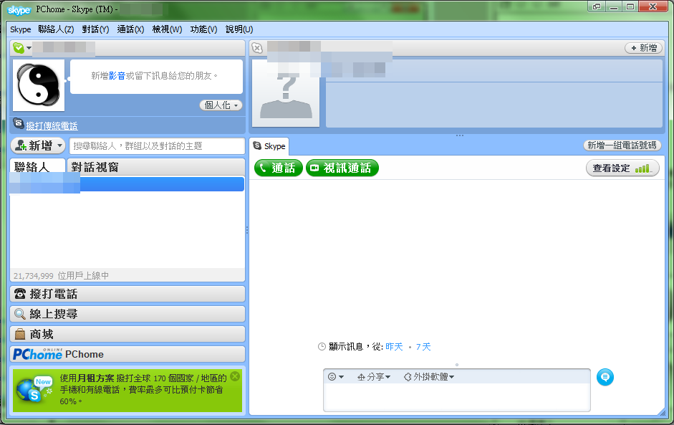Send message with blue chat bubble button
This screenshot has width=674, height=425.
[605, 377]
